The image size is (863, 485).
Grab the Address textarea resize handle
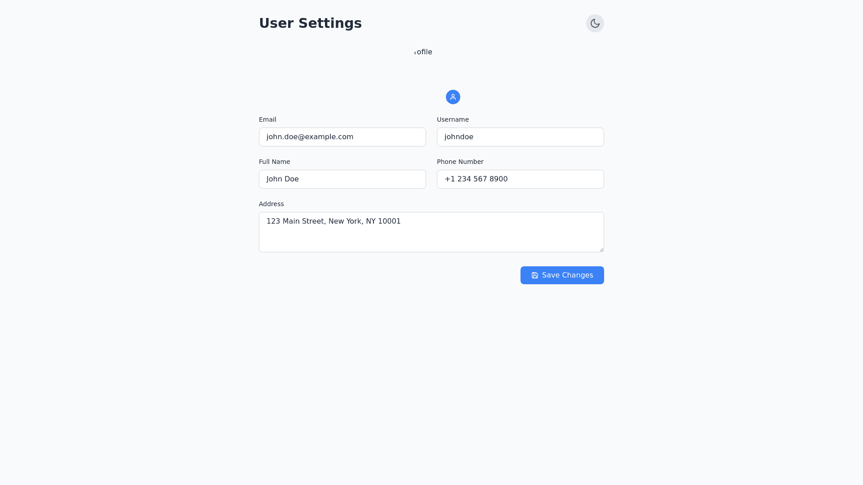point(601,250)
